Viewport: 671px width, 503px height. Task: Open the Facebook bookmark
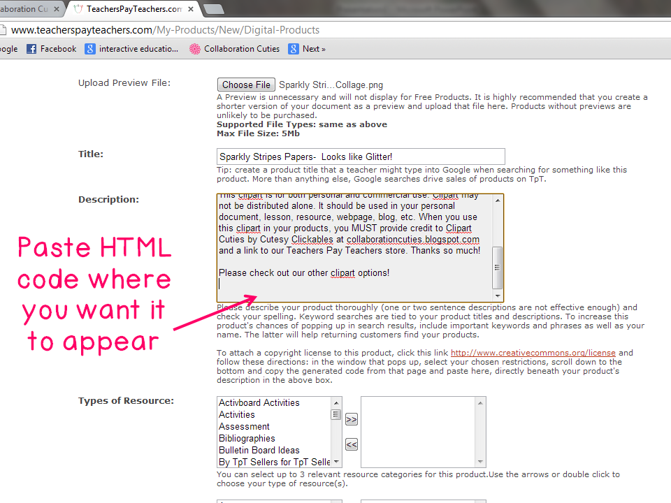(x=51, y=48)
